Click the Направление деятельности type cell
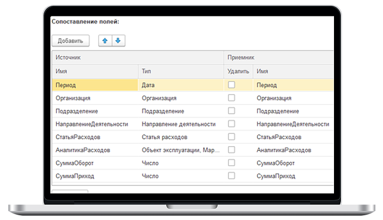This screenshot has width=383, height=220. (x=180, y=124)
